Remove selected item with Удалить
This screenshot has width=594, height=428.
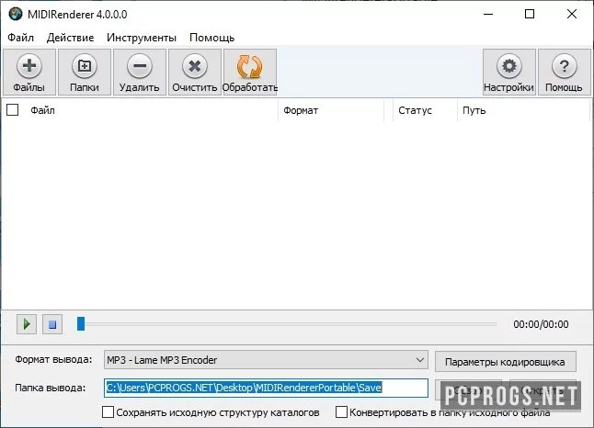(x=140, y=73)
